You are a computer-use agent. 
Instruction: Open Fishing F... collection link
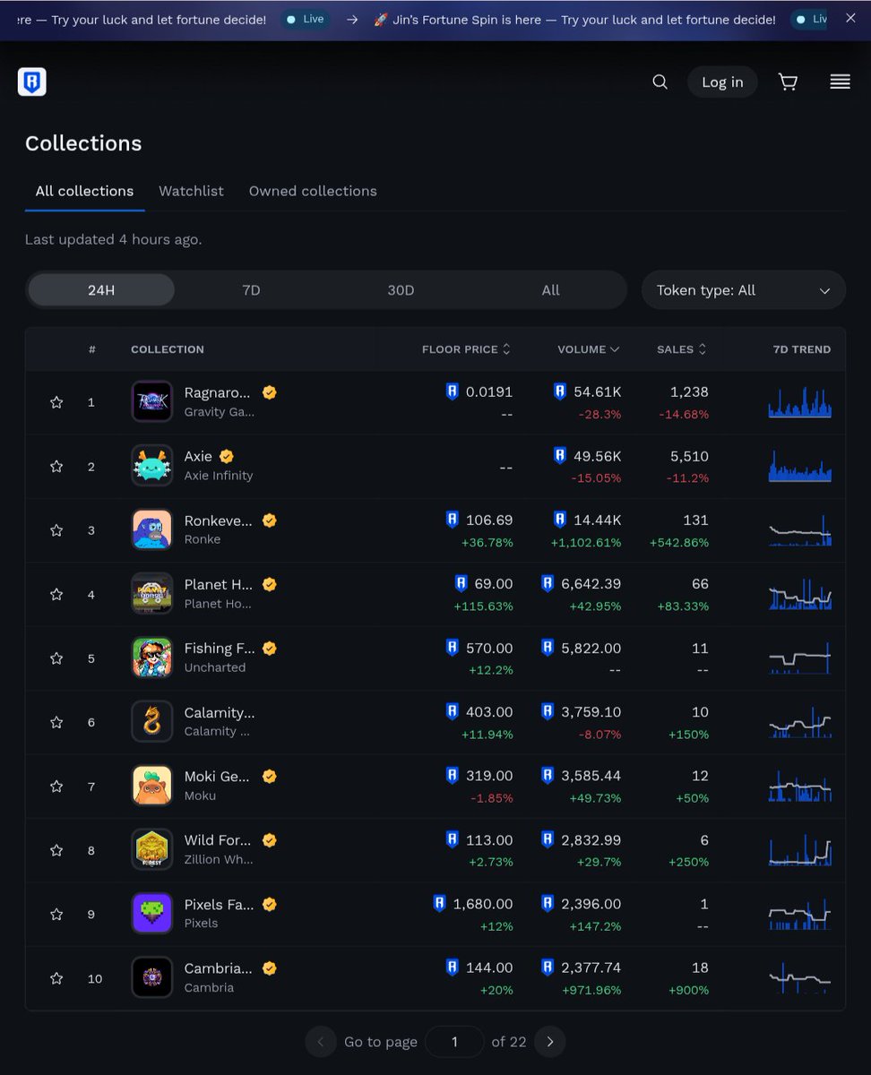click(x=220, y=648)
